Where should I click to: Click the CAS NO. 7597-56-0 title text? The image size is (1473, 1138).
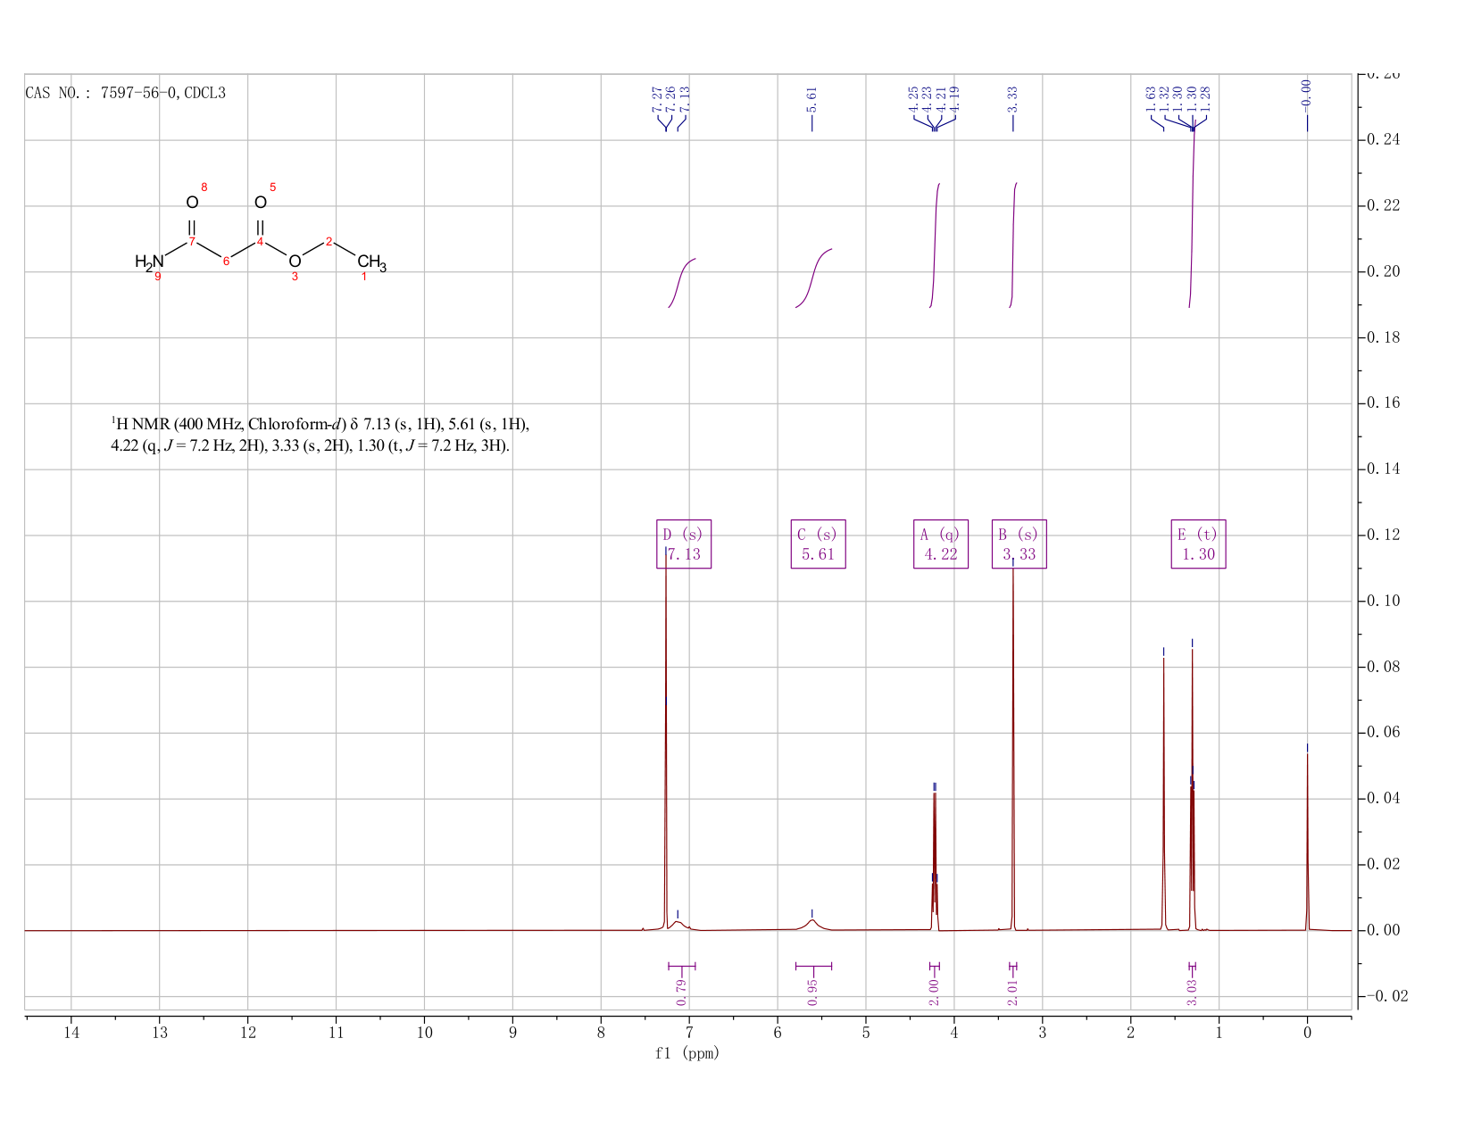(126, 93)
